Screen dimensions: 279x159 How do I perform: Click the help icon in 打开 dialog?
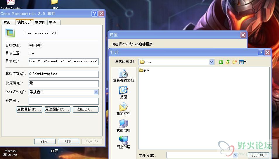(x=261, y=52)
